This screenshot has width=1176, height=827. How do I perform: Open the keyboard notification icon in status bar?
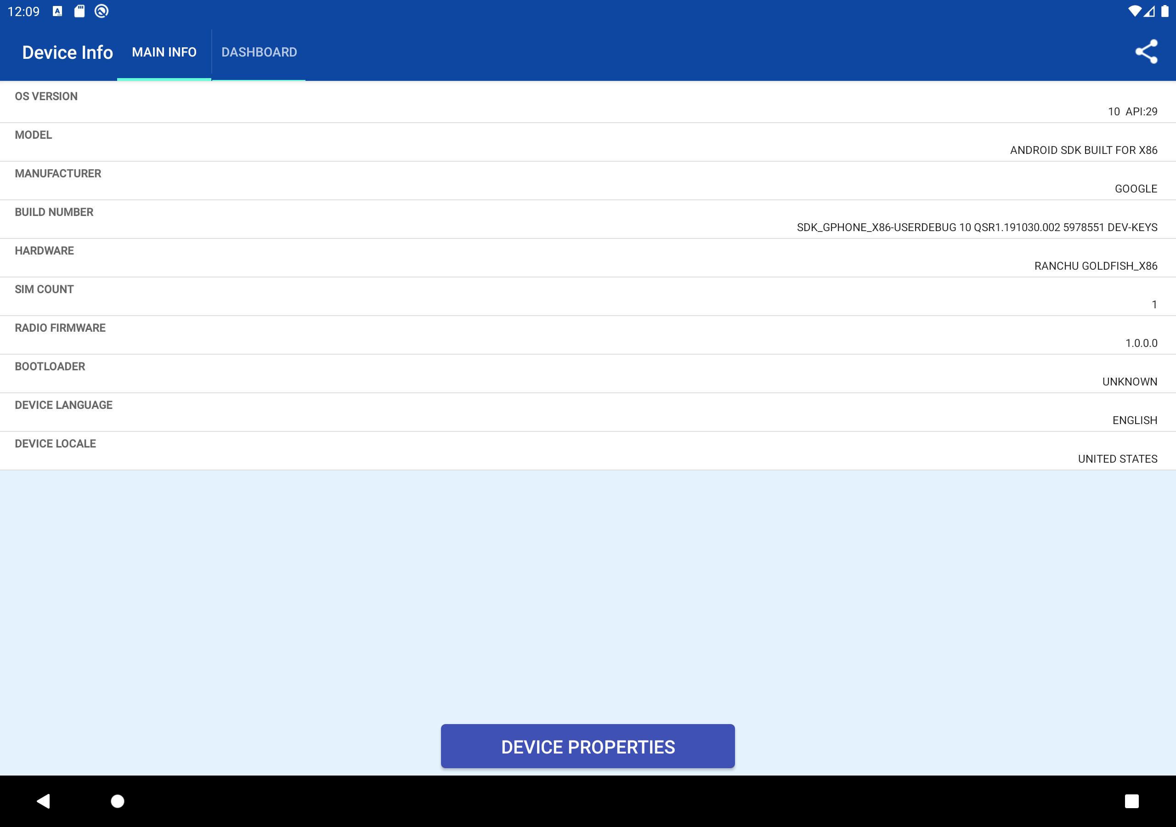click(58, 11)
